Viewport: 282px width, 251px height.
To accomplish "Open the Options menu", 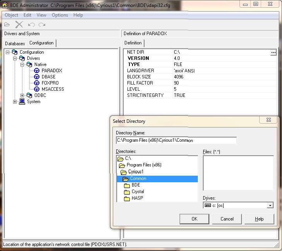I will tap(60, 15).
